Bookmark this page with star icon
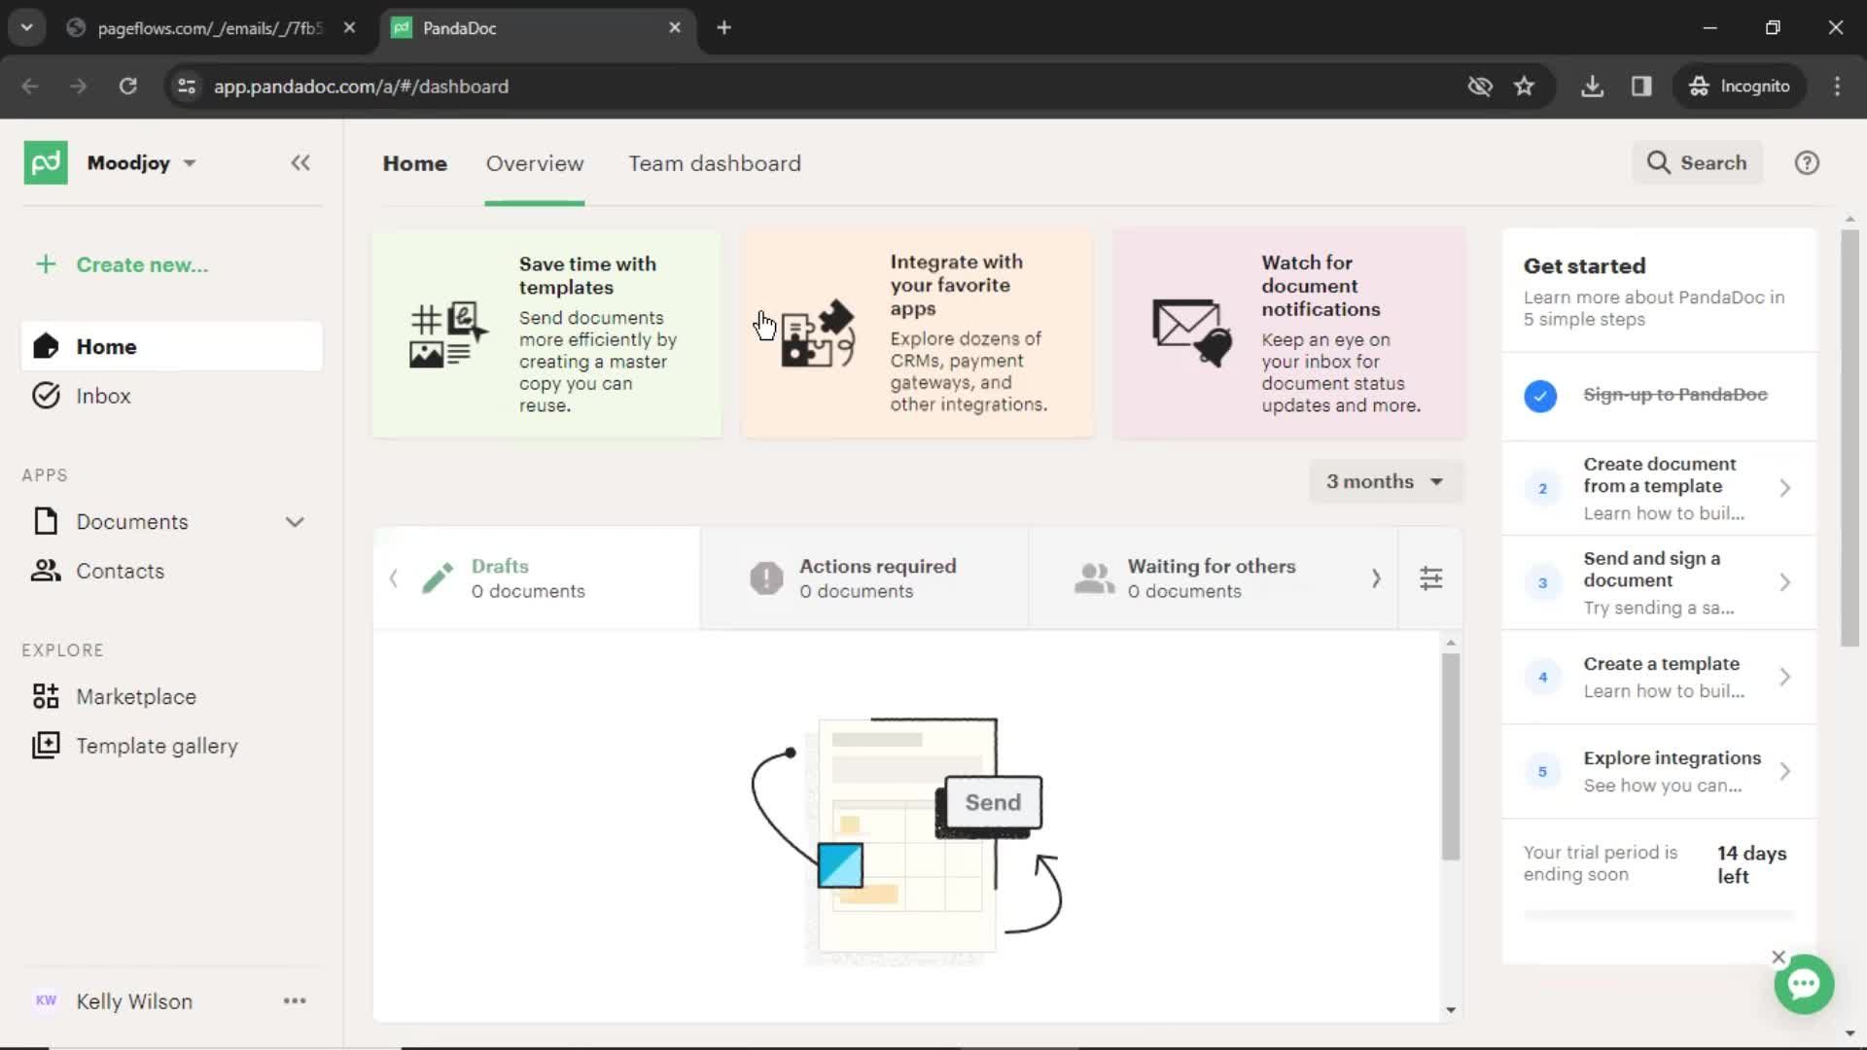The width and height of the screenshot is (1867, 1050). pyautogui.click(x=1524, y=86)
